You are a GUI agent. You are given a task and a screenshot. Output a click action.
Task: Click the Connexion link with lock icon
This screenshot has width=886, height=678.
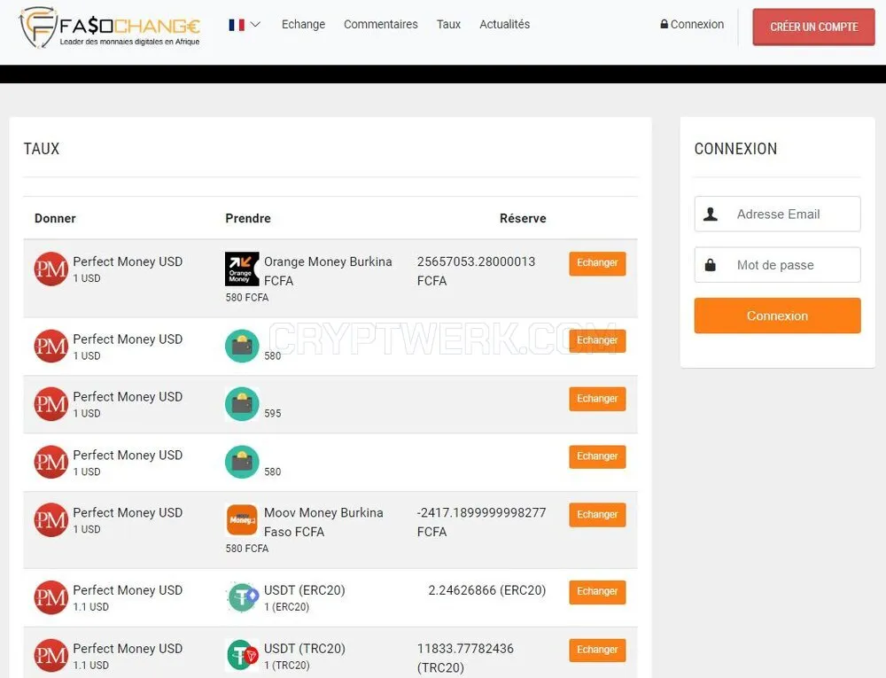click(x=692, y=24)
